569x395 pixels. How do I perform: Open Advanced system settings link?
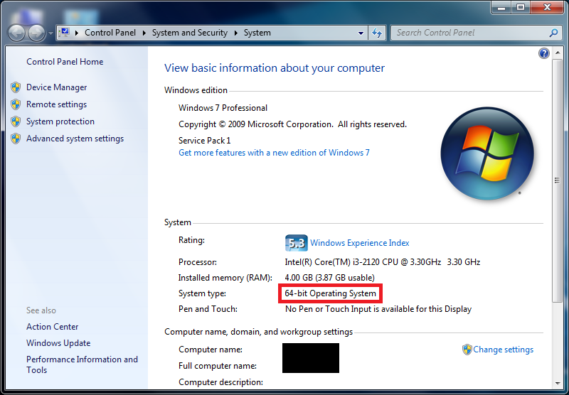click(75, 139)
